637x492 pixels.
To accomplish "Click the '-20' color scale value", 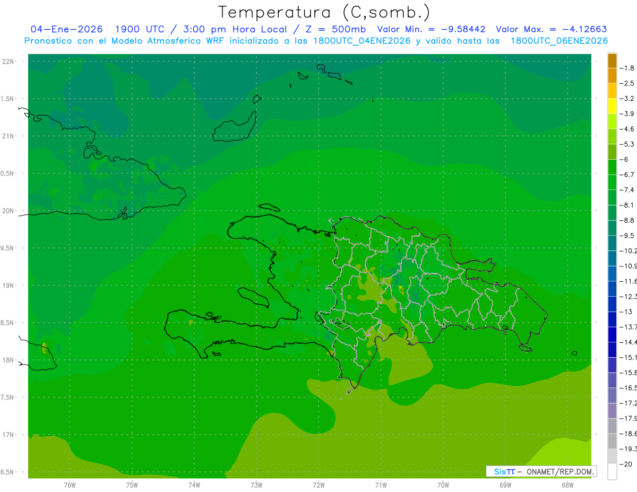I will [626, 464].
